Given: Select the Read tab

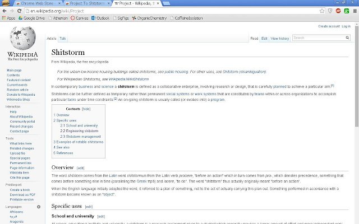Looking at the screenshot, I should point(254,39).
